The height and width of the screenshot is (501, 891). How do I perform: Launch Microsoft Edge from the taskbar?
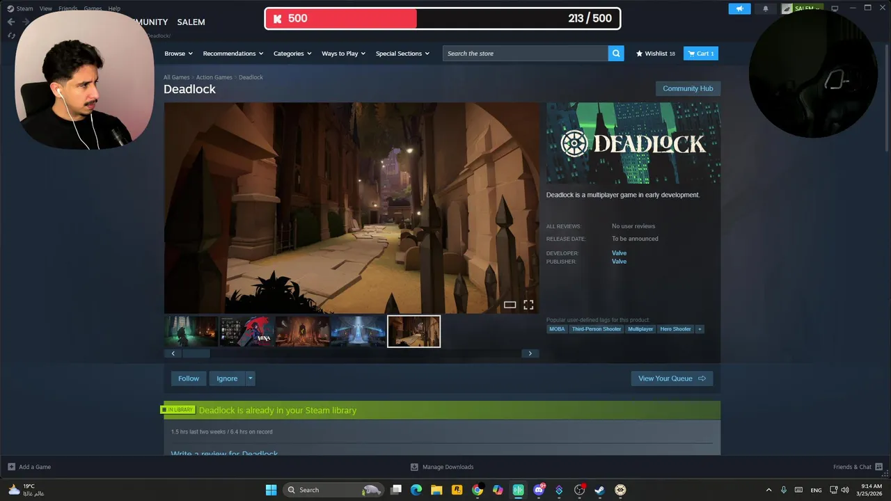tap(416, 490)
